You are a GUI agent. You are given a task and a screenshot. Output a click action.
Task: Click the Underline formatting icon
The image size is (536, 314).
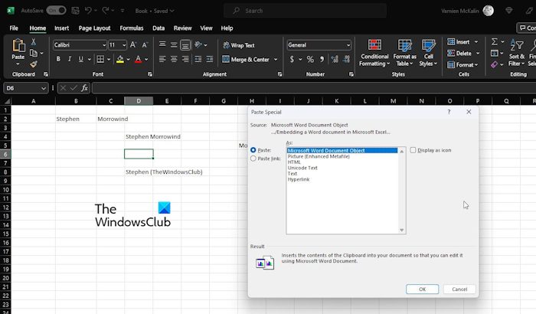pos(80,59)
